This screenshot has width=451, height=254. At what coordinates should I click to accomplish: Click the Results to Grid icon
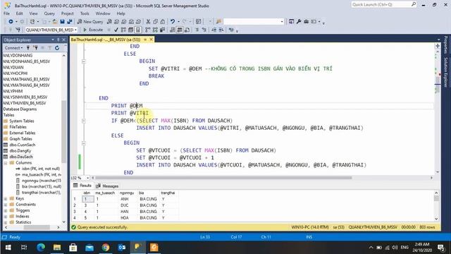pyautogui.click(x=180, y=30)
